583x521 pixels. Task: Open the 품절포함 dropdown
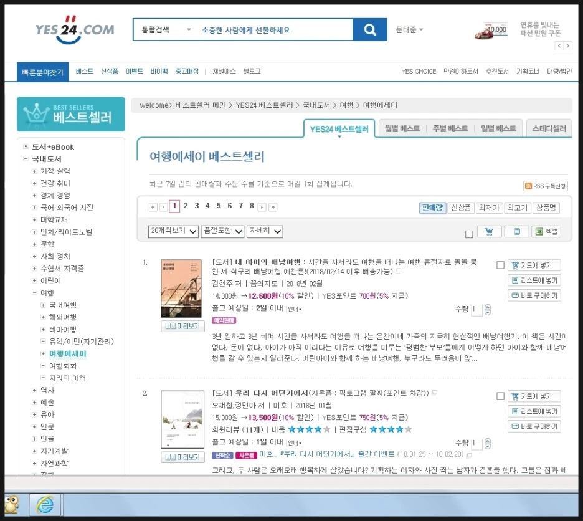(222, 231)
